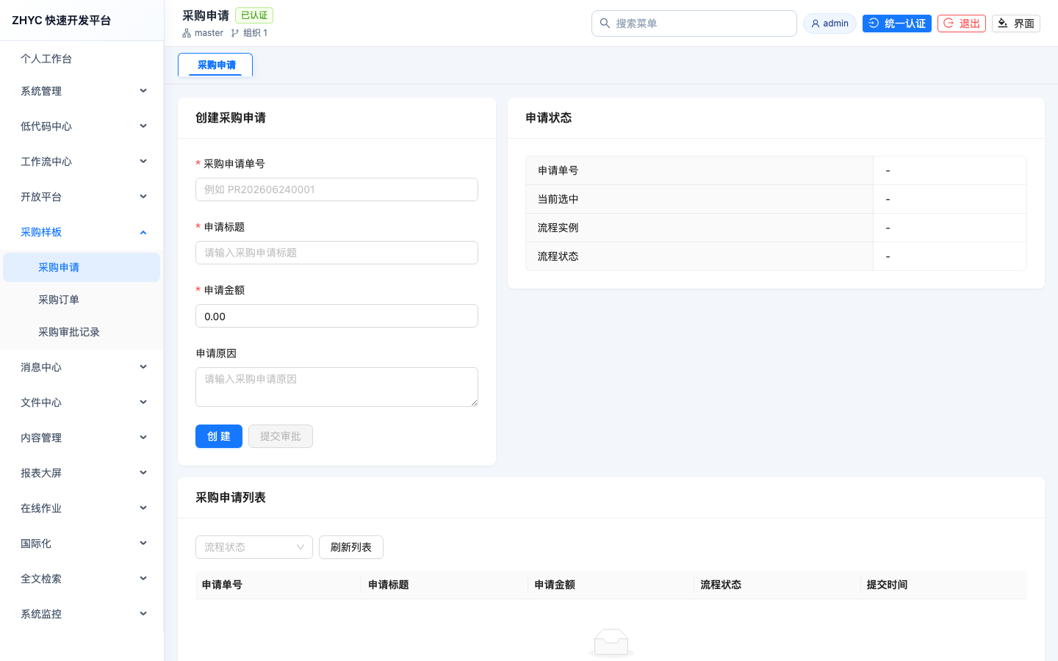Click the admin user avatar icon
The height and width of the screenshot is (661, 1058).
coord(816,24)
